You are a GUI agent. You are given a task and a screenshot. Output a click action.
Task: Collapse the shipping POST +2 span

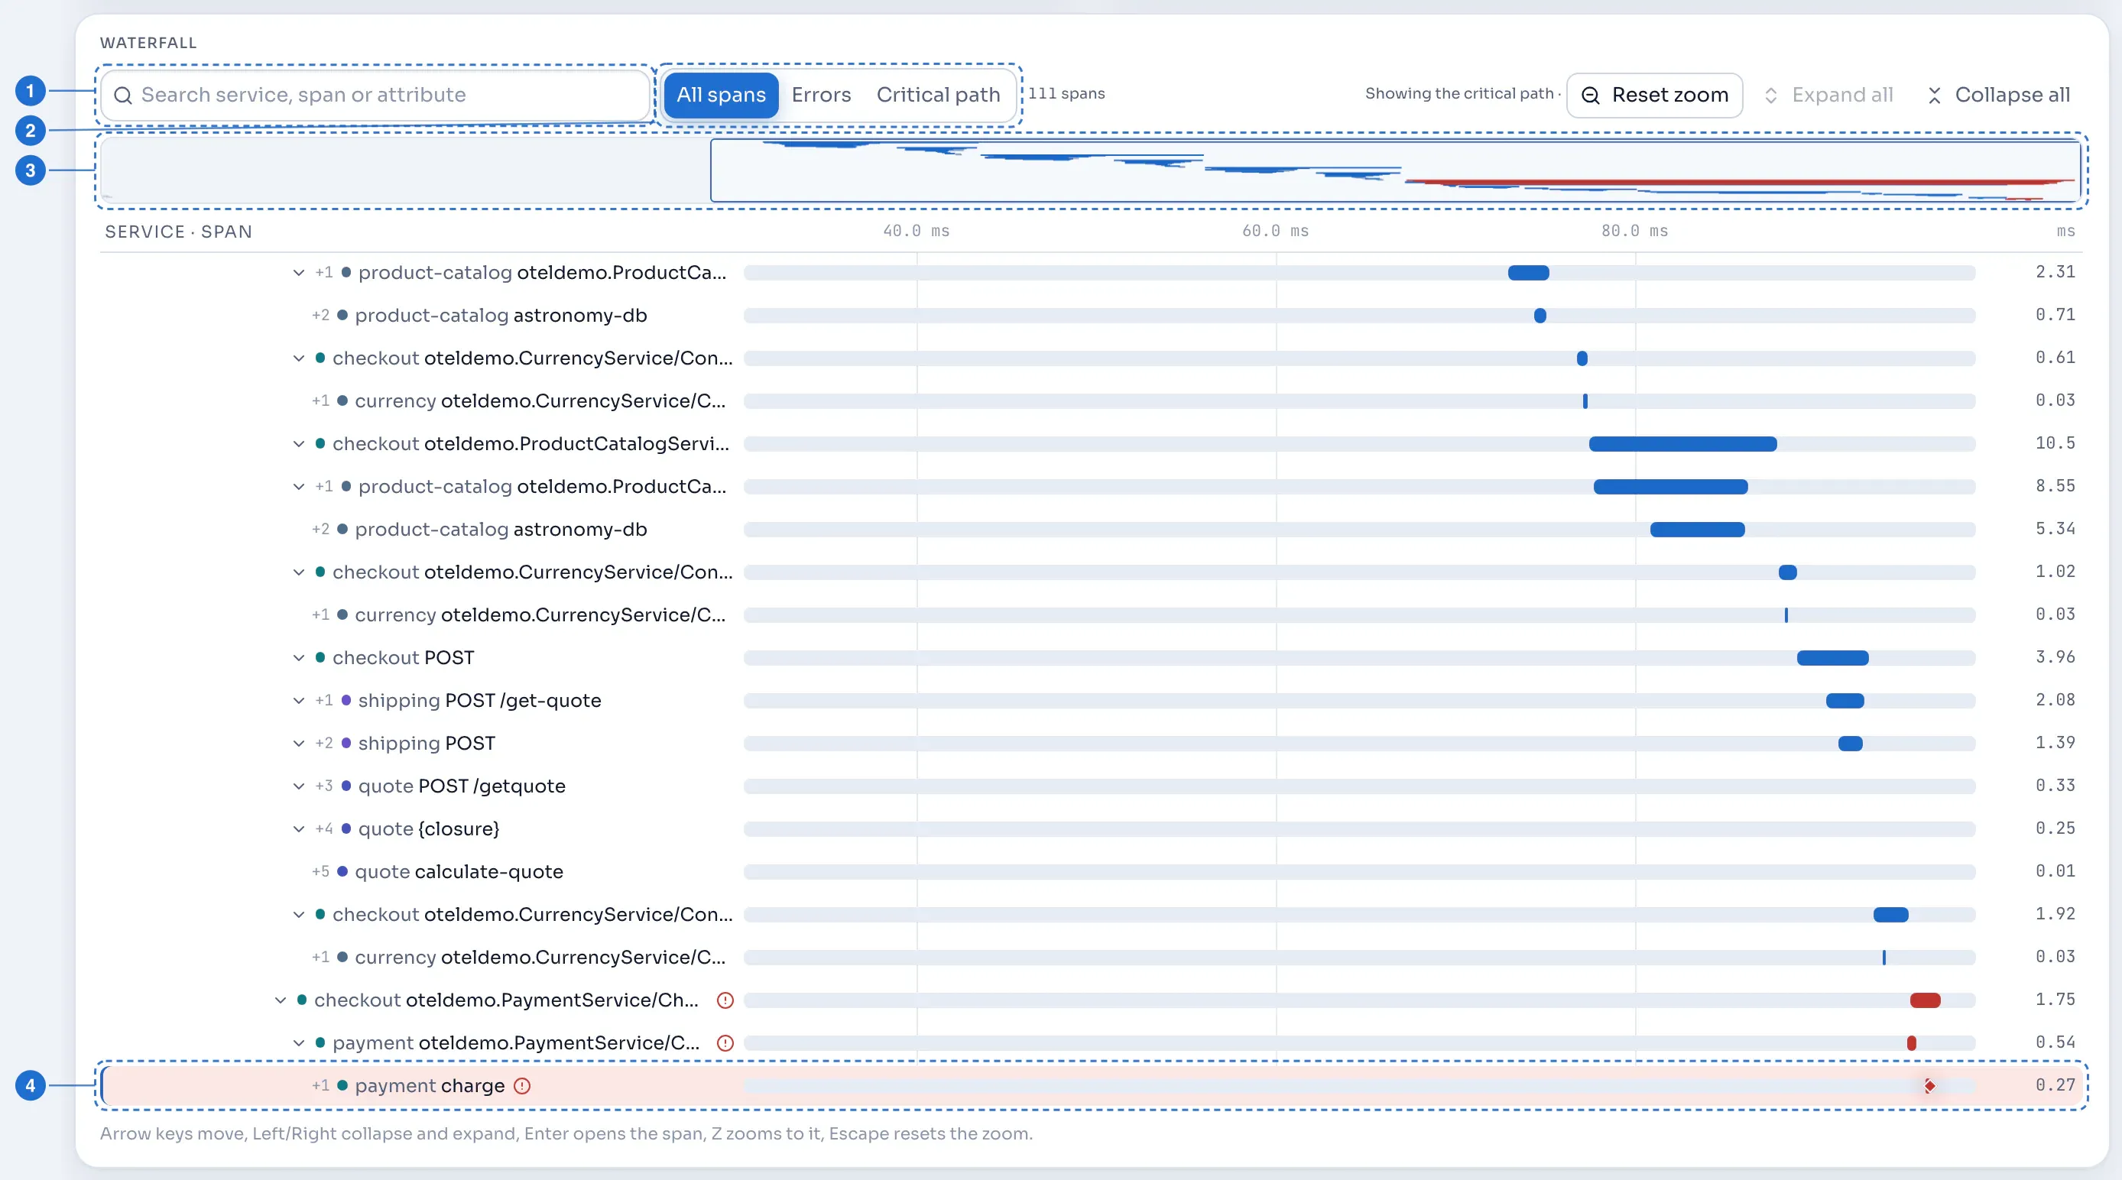click(298, 743)
